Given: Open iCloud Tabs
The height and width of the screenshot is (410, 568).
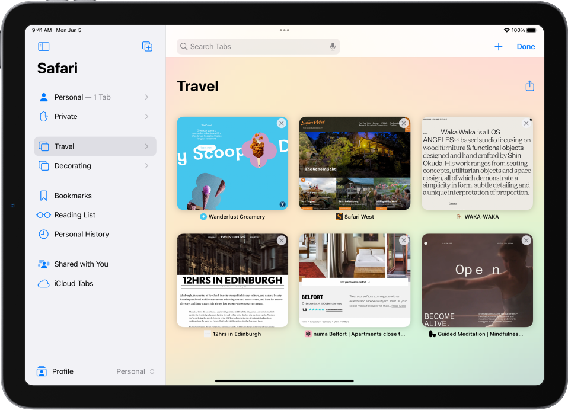Looking at the screenshot, I should [x=74, y=283].
